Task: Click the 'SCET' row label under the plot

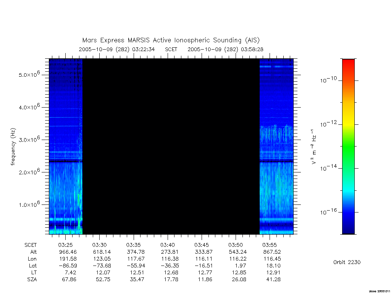Action: point(31,245)
